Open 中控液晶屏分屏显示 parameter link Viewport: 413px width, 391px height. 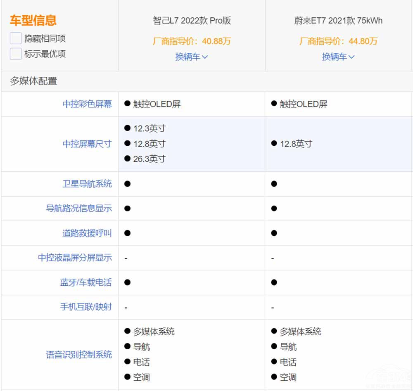(x=75, y=258)
